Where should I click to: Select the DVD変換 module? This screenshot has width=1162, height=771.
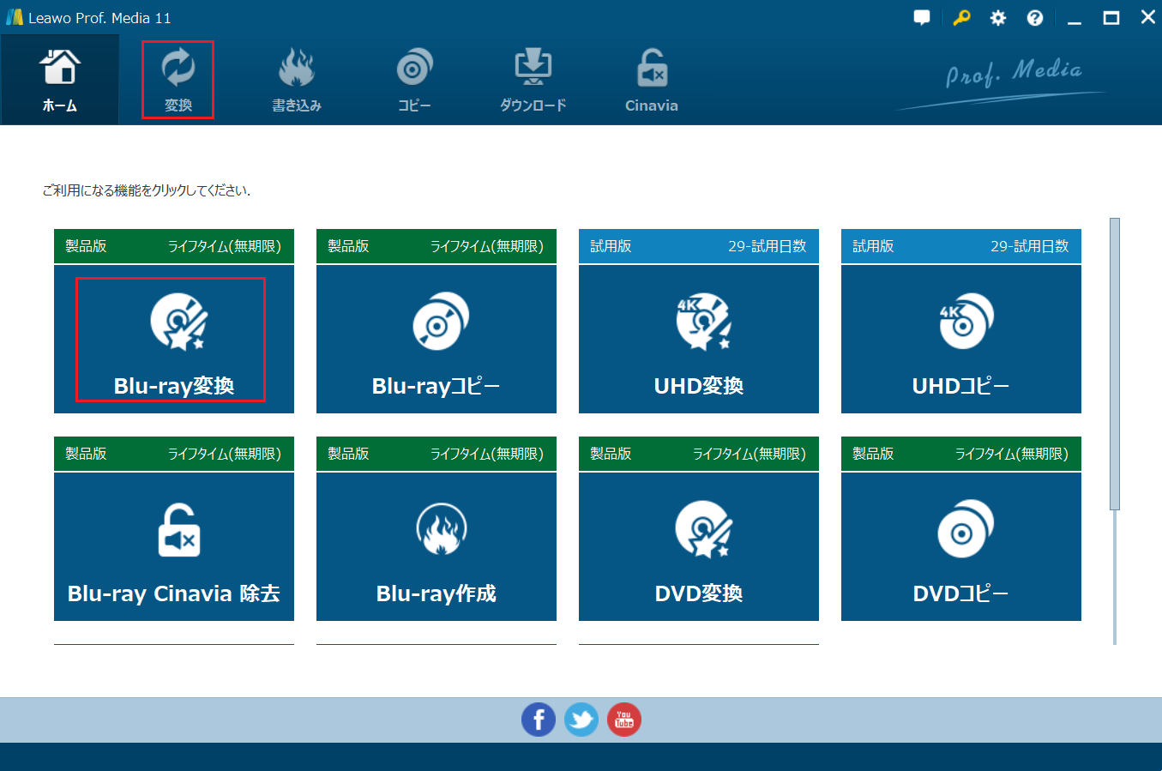[x=698, y=546]
